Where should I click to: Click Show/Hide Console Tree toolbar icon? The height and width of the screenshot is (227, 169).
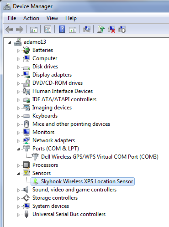[x=34, y=29]
